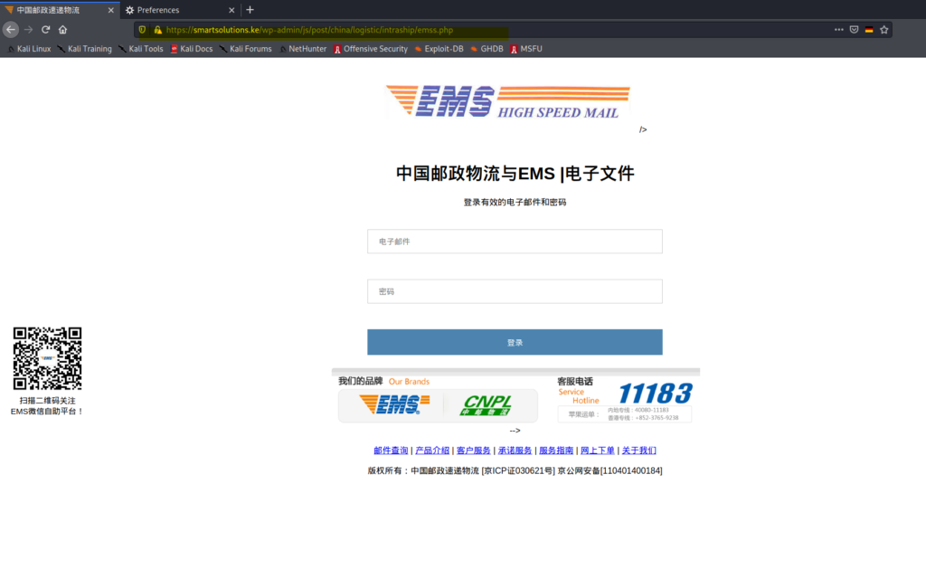Click the browser forward arrow

click(x=28, y=30)
